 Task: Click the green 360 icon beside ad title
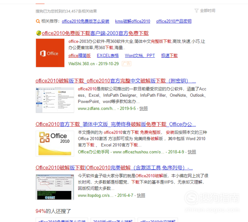tap(39, 33)
